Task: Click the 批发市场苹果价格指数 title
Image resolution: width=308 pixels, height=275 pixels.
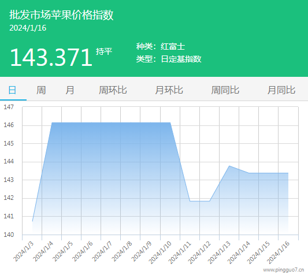Action: point(61,15)
